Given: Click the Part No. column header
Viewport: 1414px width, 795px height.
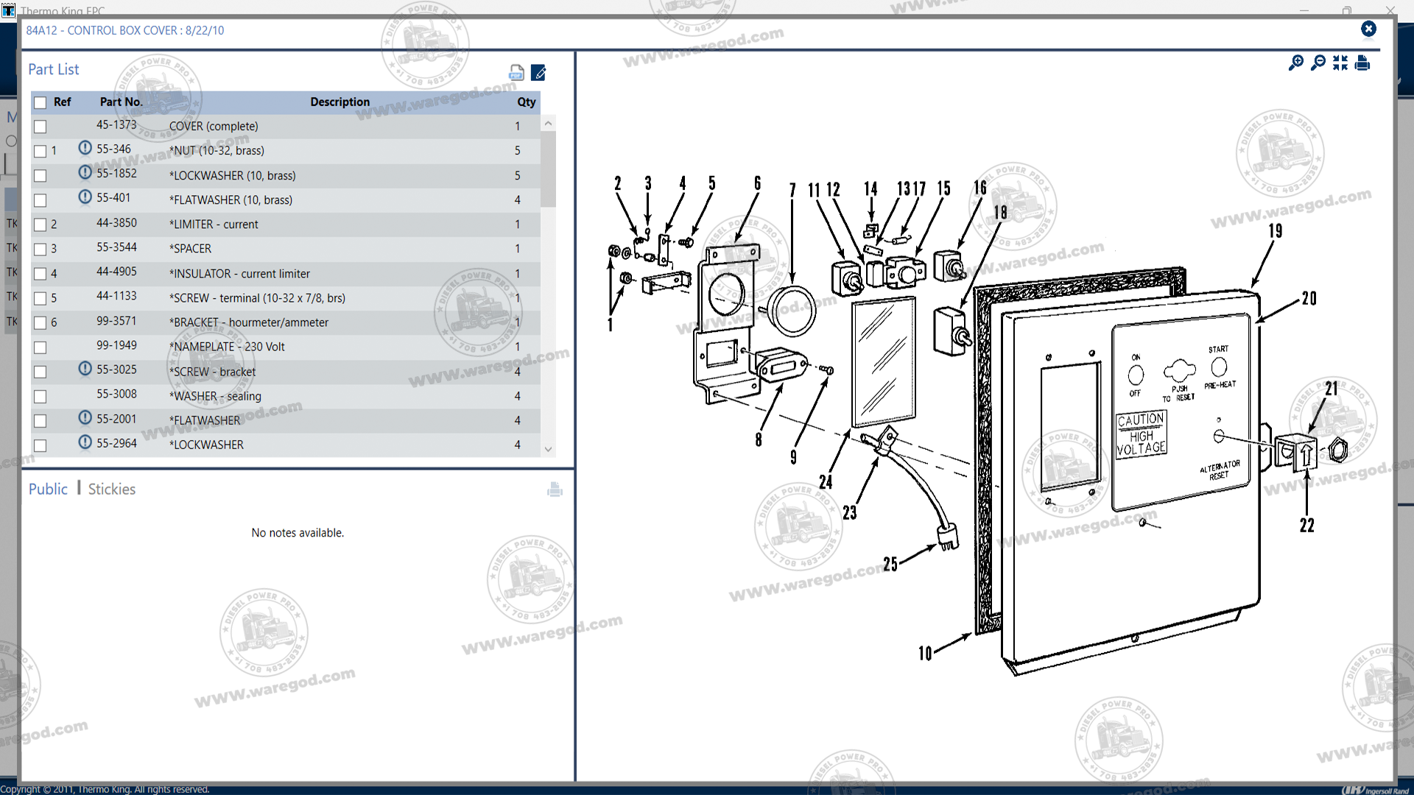Looking at the screenshot, I should pos(121,102).
